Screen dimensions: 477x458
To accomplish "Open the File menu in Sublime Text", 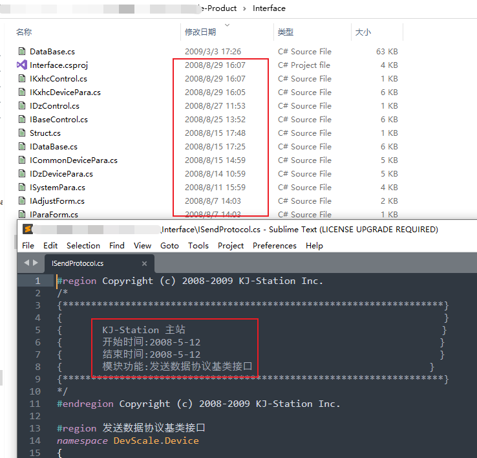I will [x=28, y=245].
